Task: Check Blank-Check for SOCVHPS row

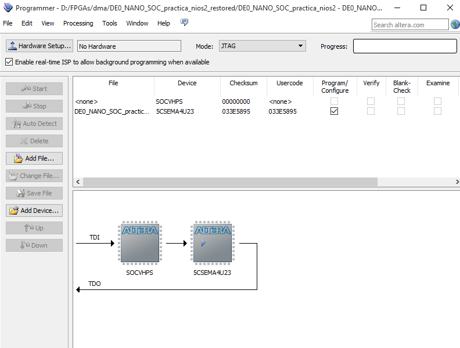Action: point(401,101)
